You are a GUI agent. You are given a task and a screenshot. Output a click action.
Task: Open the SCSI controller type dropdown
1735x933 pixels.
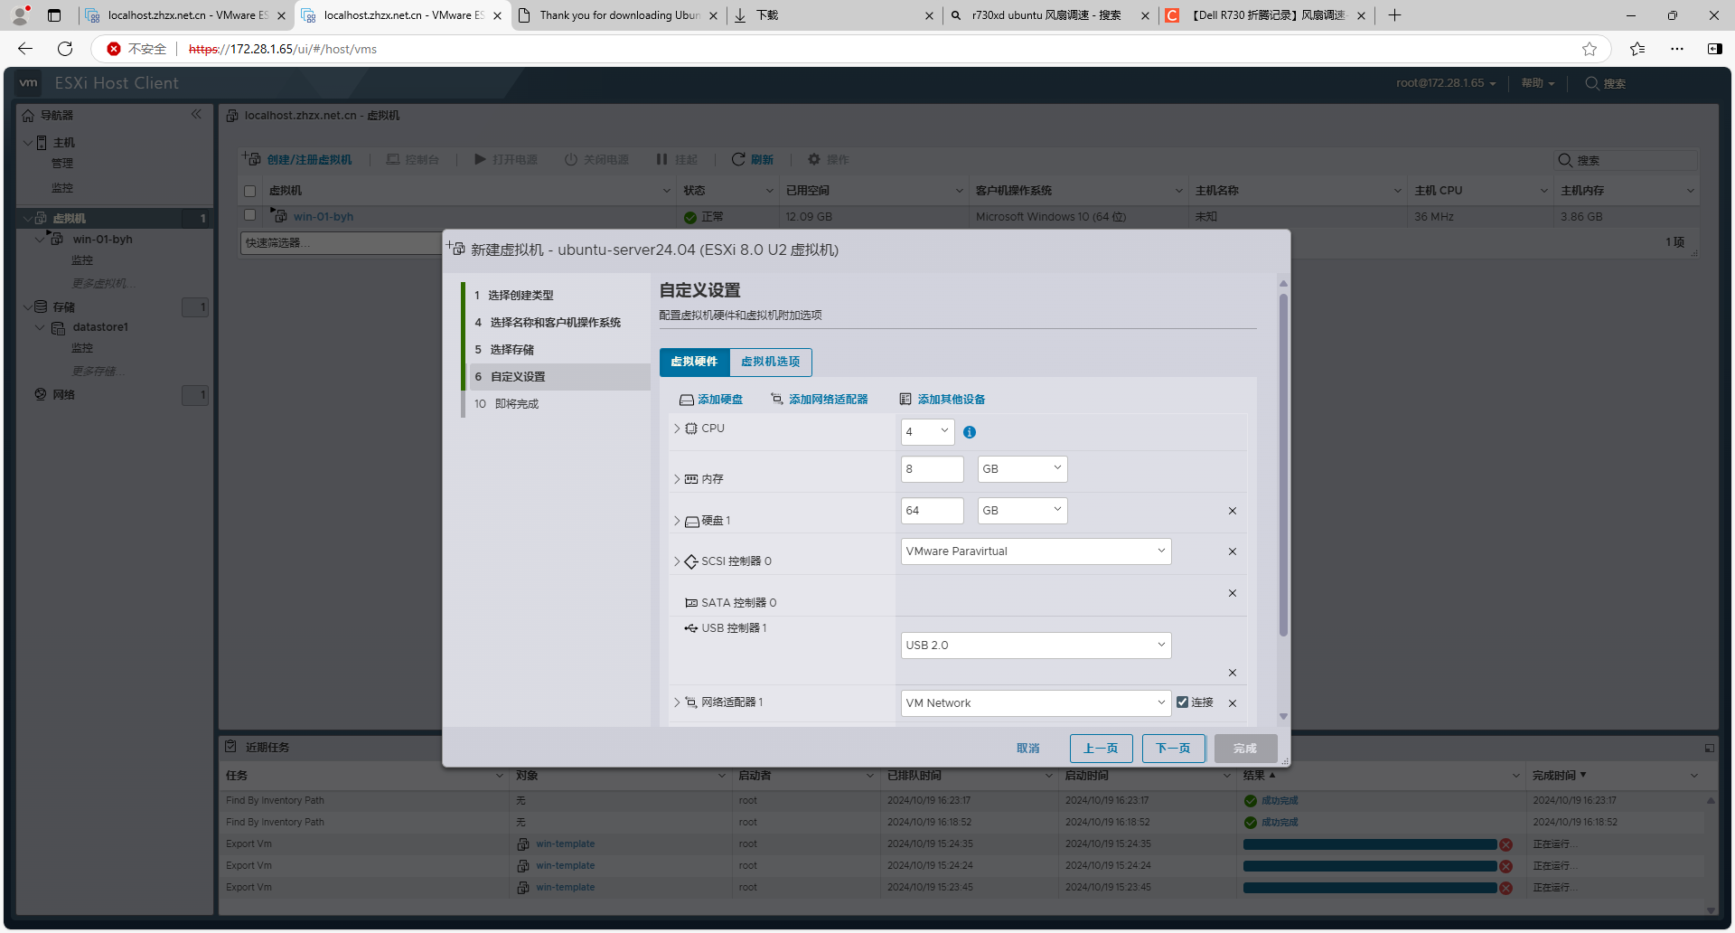point(1036,551)
